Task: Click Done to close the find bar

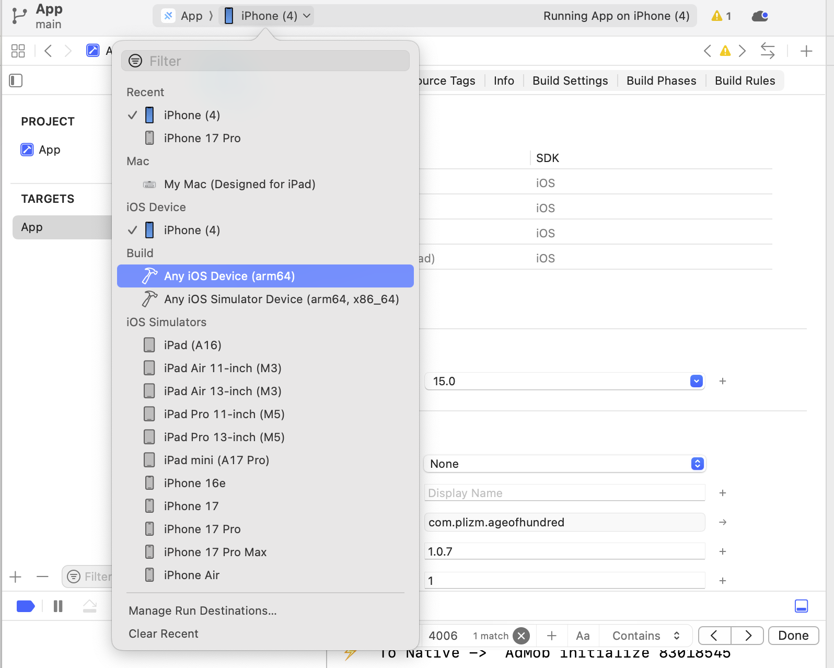Action: click(793, 636)
